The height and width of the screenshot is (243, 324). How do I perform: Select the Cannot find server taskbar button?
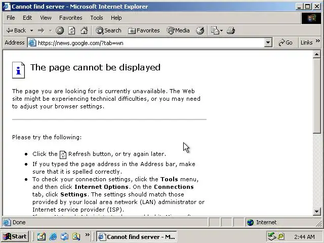137,236
